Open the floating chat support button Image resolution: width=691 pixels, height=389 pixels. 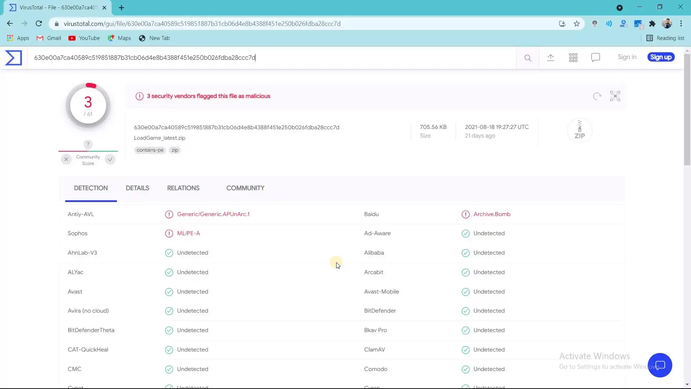(660, 365)
